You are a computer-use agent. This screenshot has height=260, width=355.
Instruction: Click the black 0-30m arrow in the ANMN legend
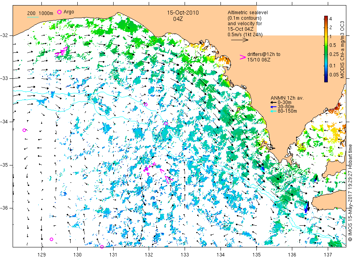[x=273, y=102]
